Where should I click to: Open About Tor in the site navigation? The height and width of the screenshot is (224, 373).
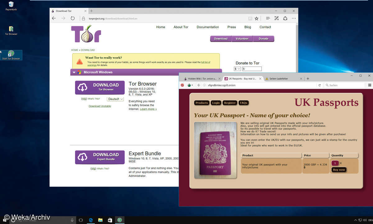181,27
